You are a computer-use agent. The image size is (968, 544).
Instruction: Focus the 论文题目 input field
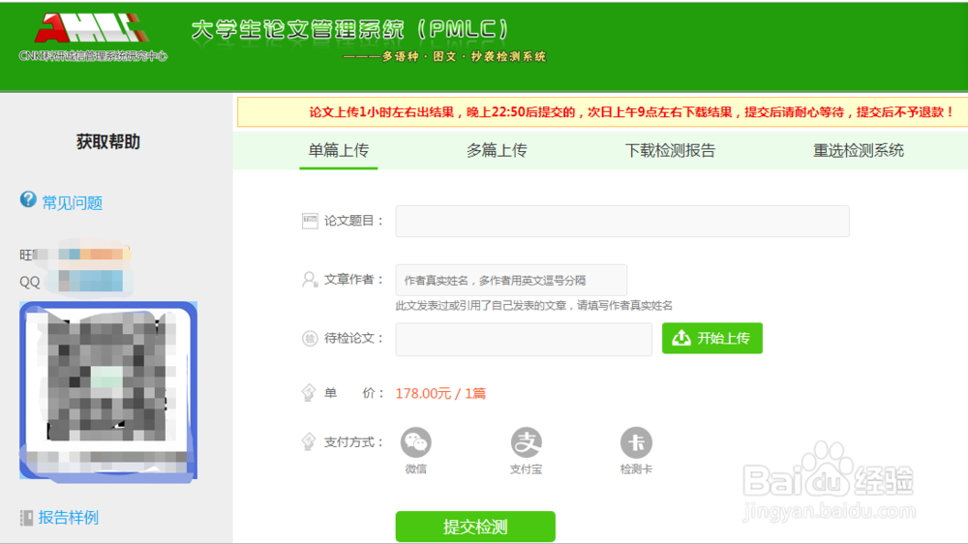[x=622, y=221]
